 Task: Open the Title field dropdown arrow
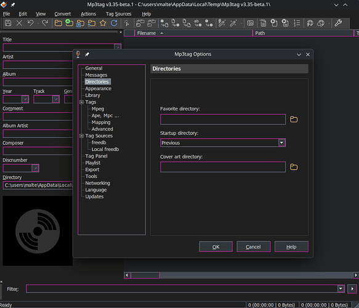point(118,47)
